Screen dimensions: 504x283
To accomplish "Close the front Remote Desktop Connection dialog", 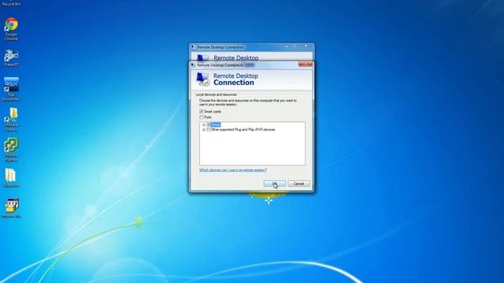I will coord(305,64).
